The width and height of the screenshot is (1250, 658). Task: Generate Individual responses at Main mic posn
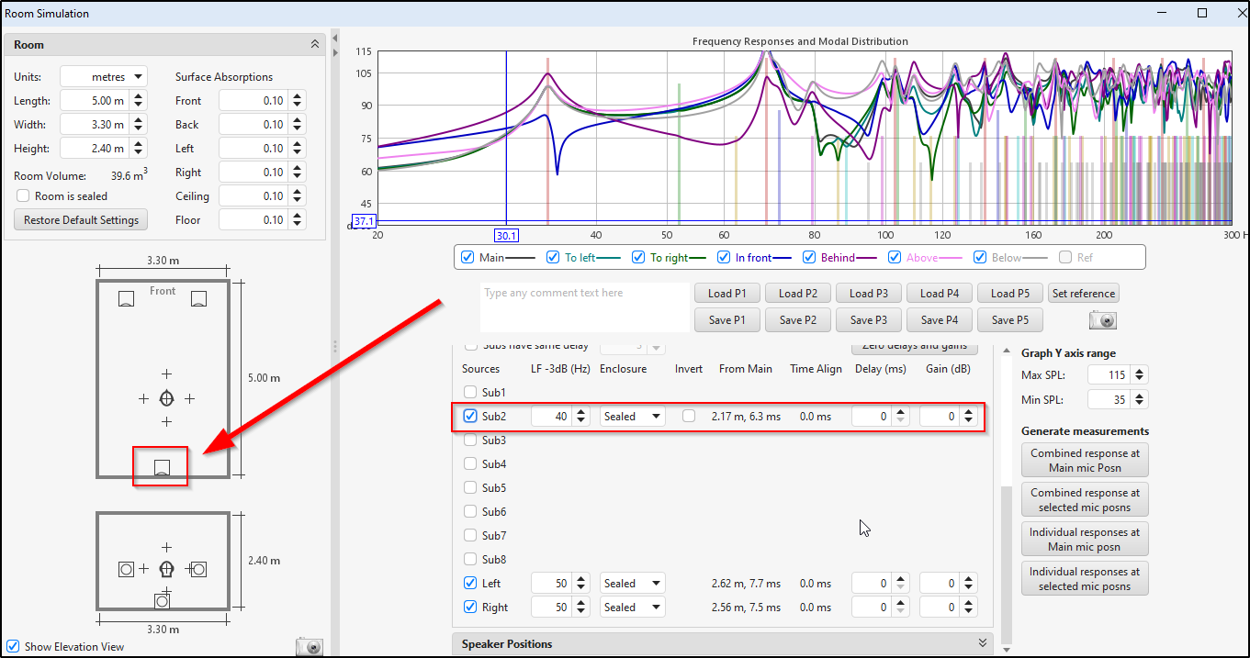[1085, 540]
